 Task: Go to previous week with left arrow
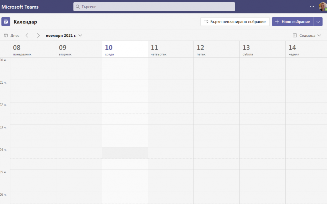tap(27, 35)
